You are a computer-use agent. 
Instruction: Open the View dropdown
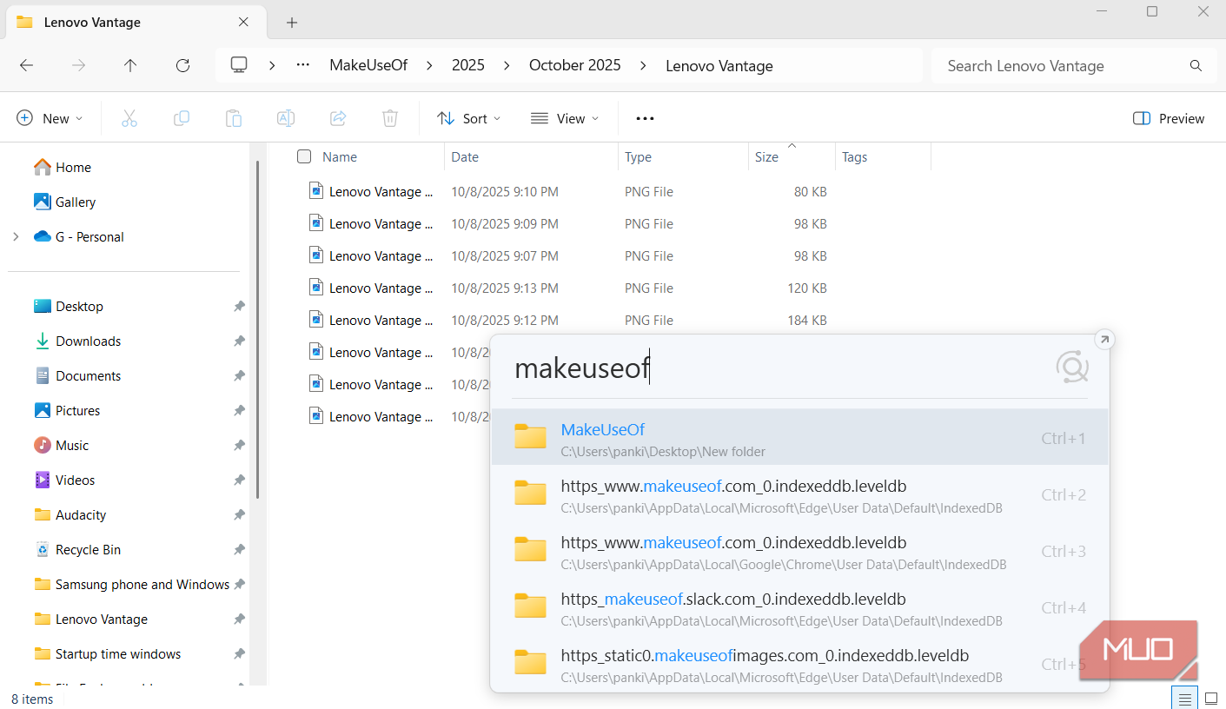pyautogui.click(x=565, y=118)
